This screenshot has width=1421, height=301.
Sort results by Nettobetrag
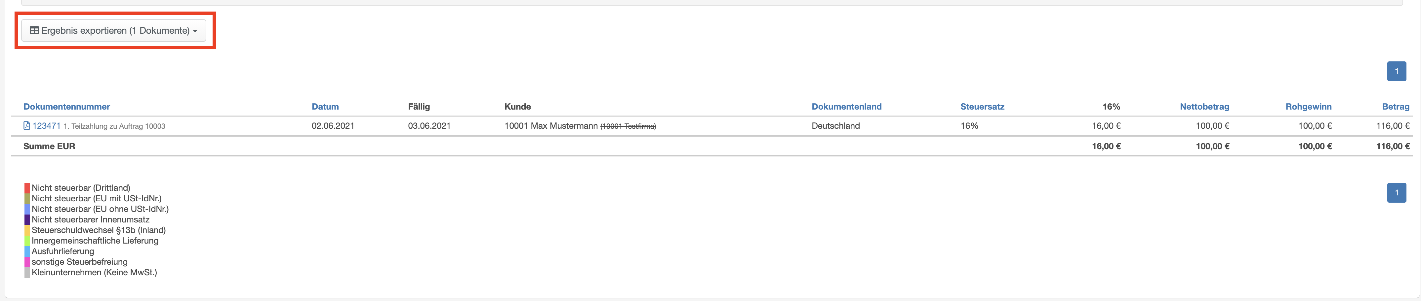click(1204, 107)
